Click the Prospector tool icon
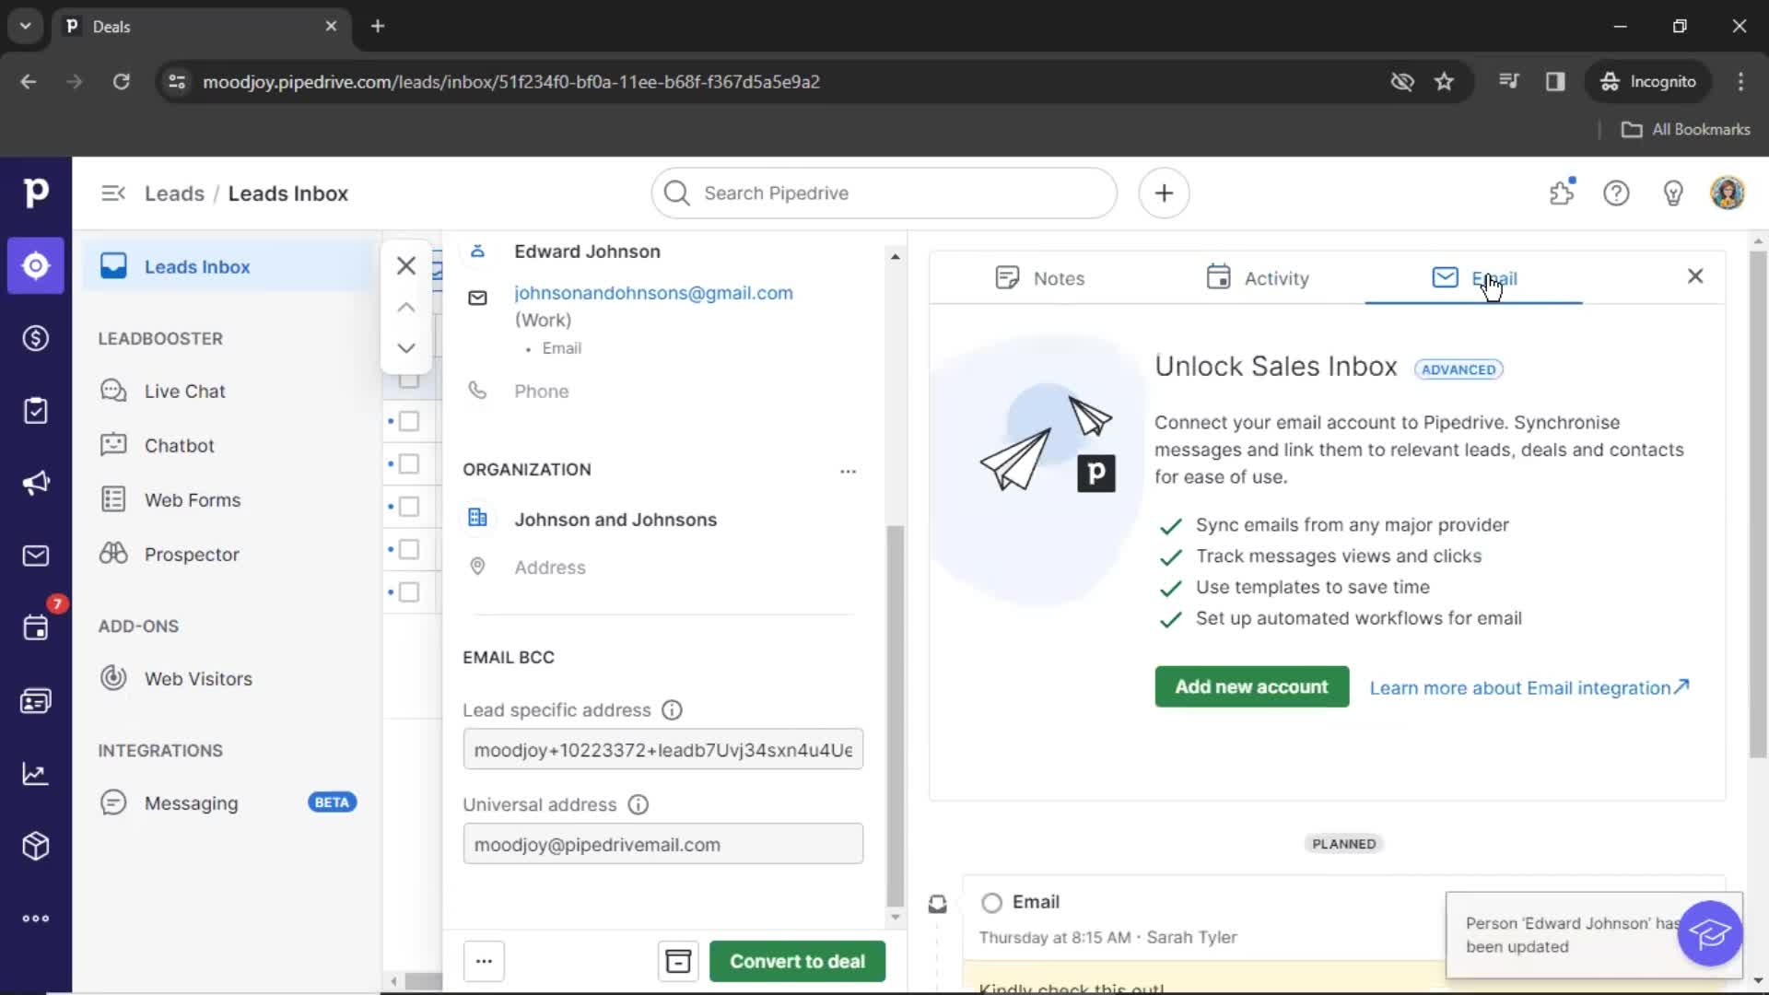The height and width of the screenshot is (995, 1769). (x=113, y=553)
